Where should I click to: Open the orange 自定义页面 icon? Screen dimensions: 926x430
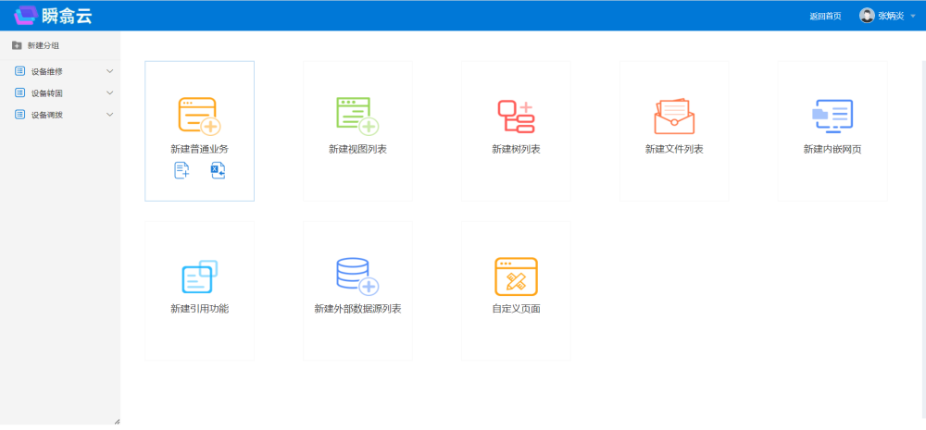tap(516, 276)
